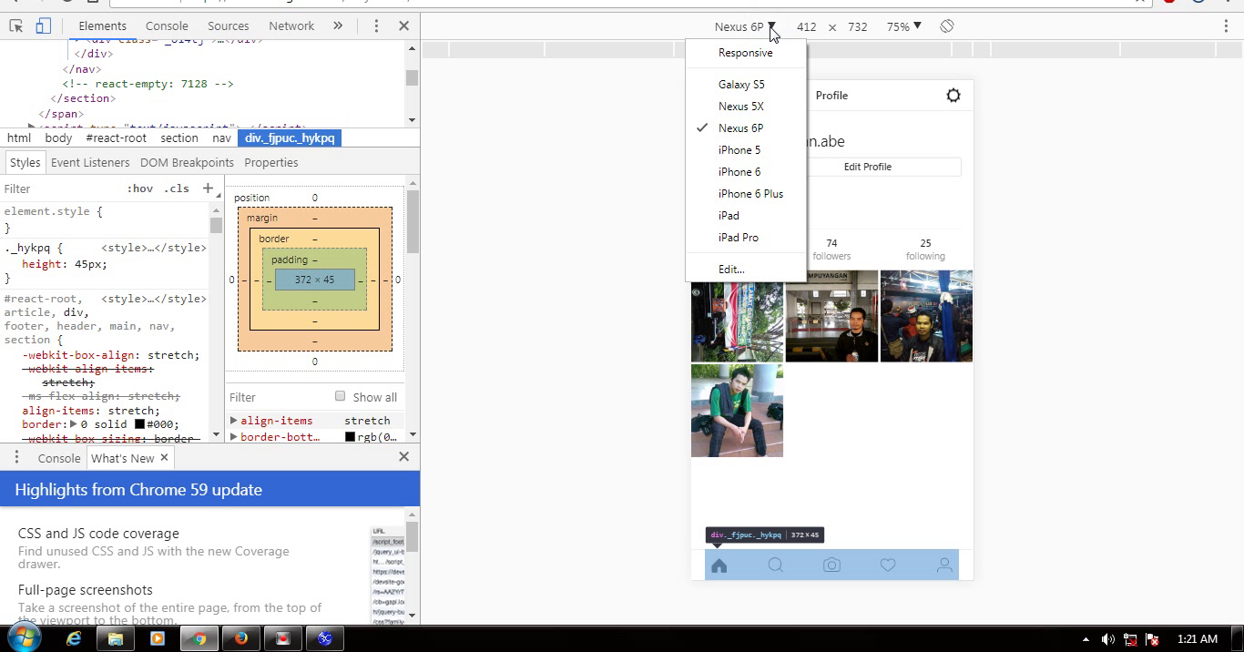Screen dimensions: 1244x652
Task: Activate the inspect element picker icon
Action: tap(15, 26)
